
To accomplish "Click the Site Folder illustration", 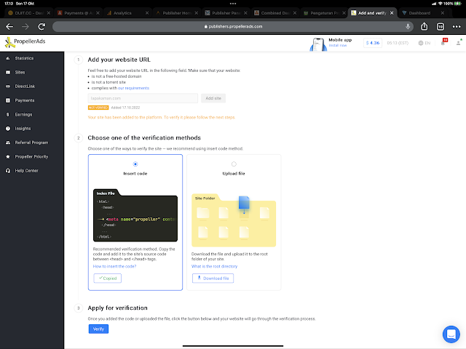I will pos(234,220).
